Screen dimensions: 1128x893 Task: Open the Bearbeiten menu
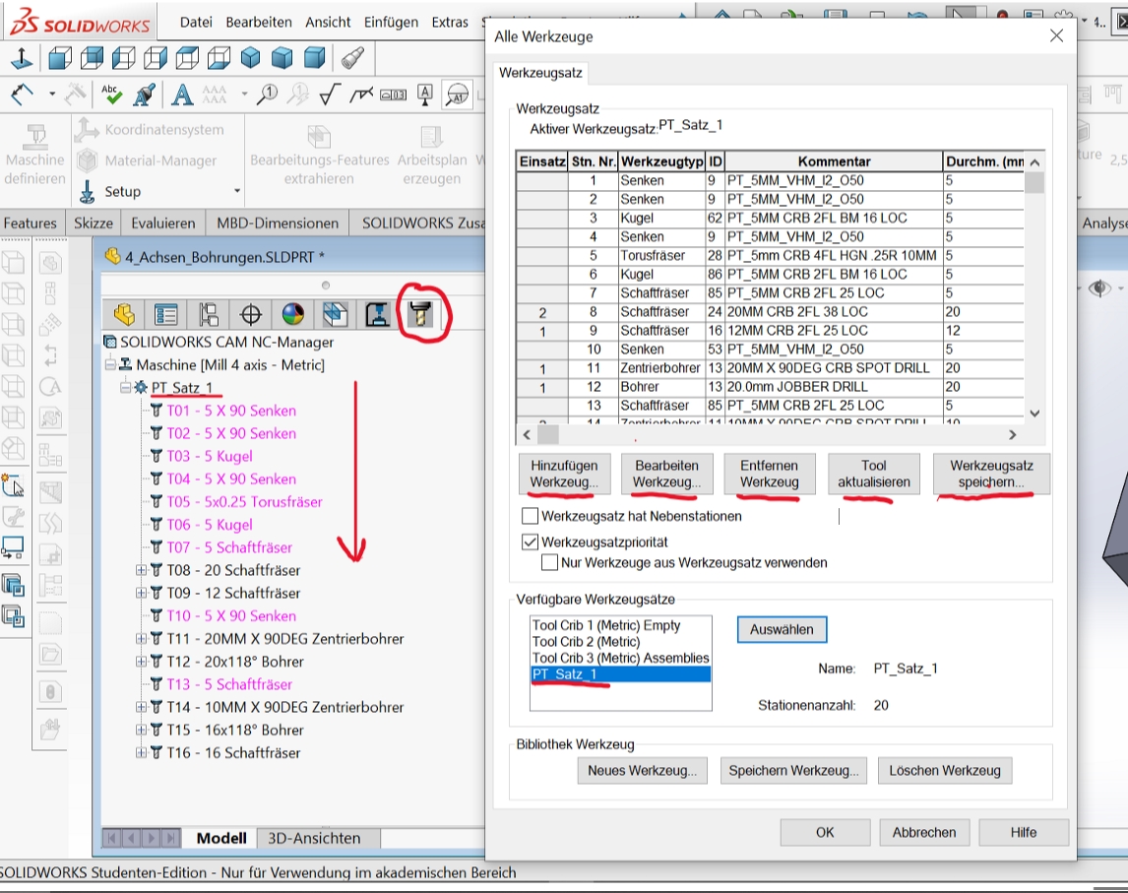point(259,22)
